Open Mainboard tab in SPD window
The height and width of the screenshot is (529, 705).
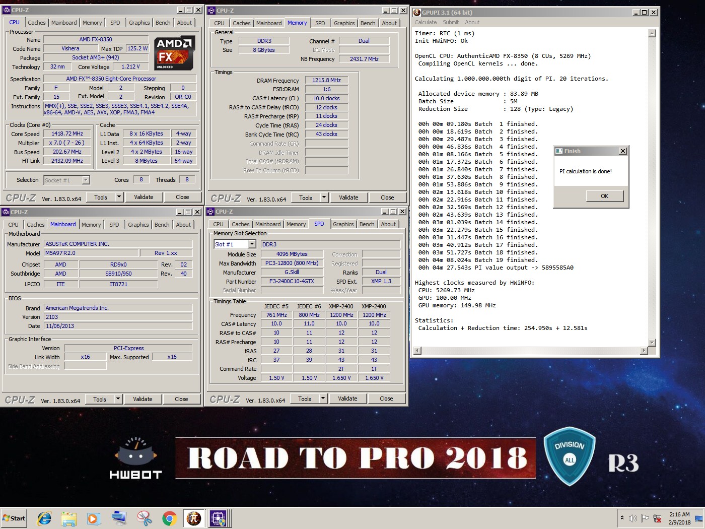(267, 224)
